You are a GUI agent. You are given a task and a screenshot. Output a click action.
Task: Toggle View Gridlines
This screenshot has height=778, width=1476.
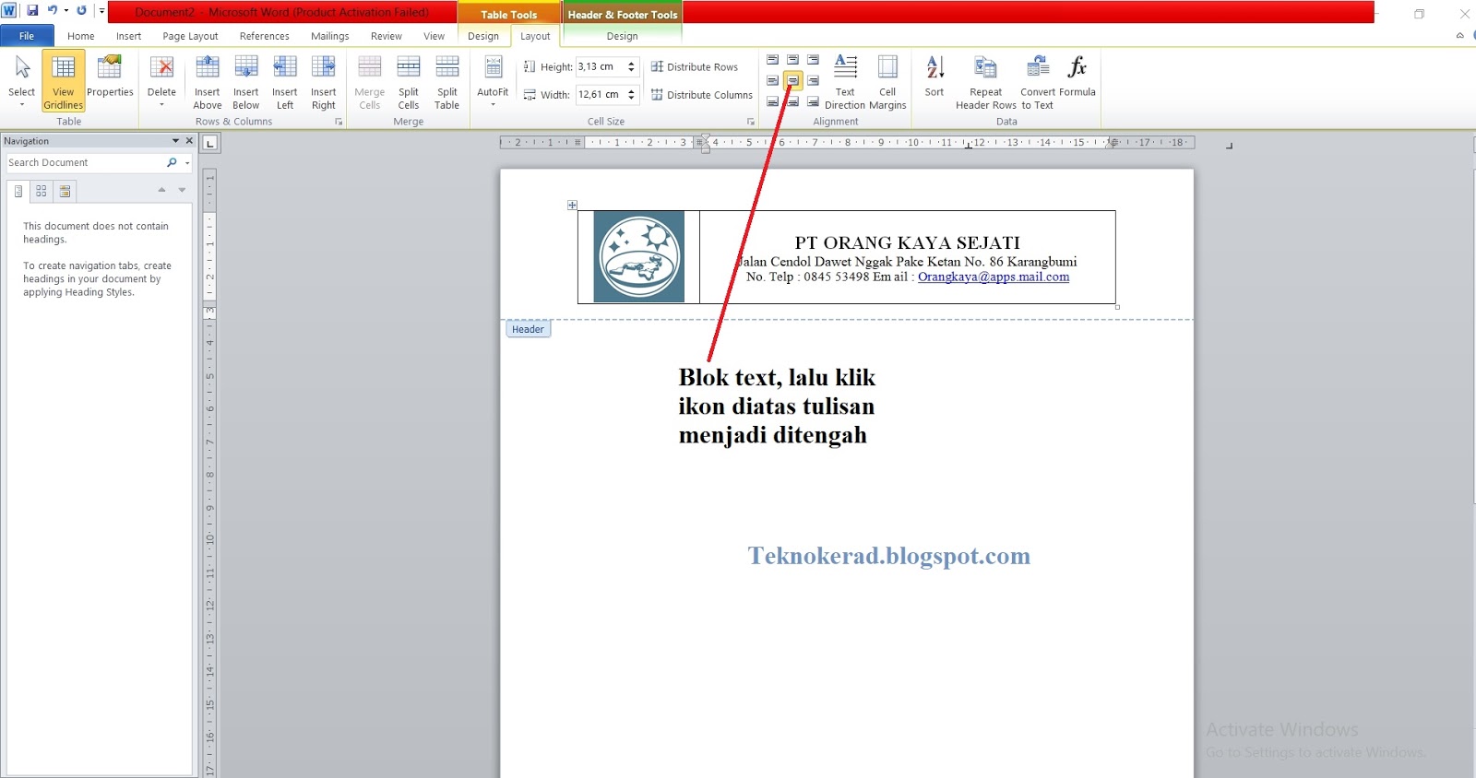point(64,81)
